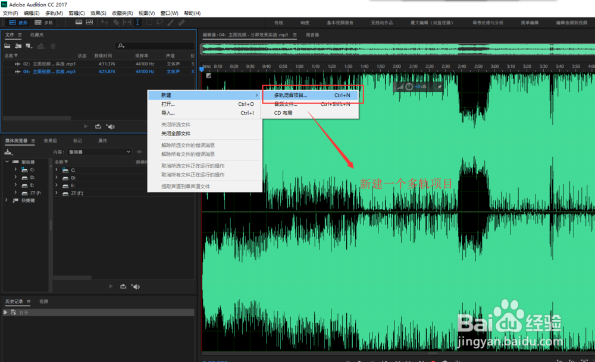The image size is (595, 362).
Task: Open the search filter dropdown magnifier
Action: (x=121, y=46)
